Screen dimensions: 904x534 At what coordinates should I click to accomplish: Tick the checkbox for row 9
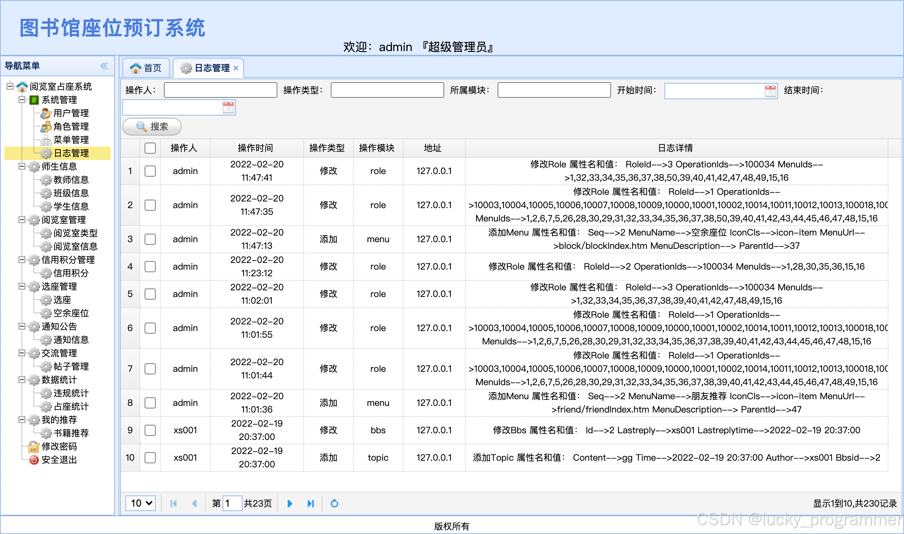(x=150, y=430)
